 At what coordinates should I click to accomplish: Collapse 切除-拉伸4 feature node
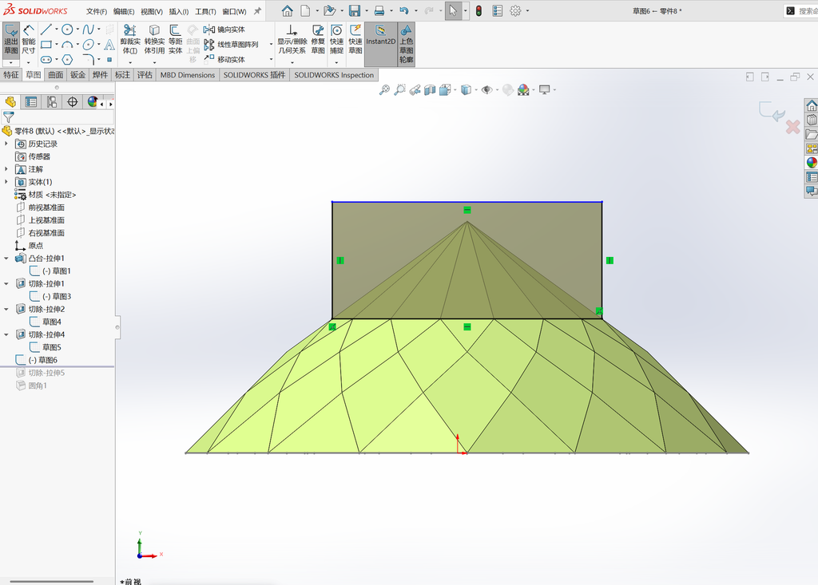6,334
